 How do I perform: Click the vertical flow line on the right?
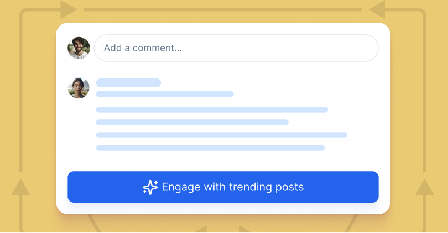425,91
